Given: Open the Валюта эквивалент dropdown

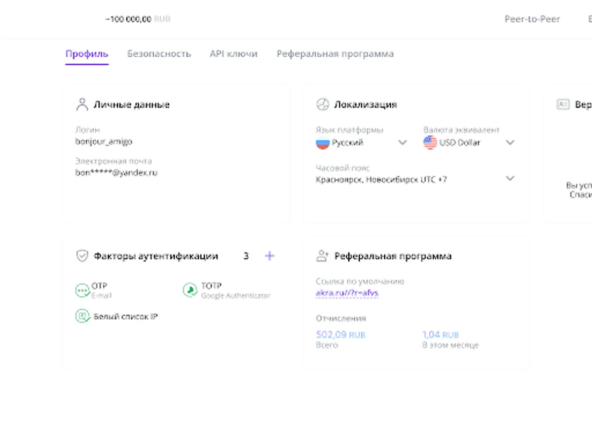Looking at the screenshot, I should [x=510, y=143].
